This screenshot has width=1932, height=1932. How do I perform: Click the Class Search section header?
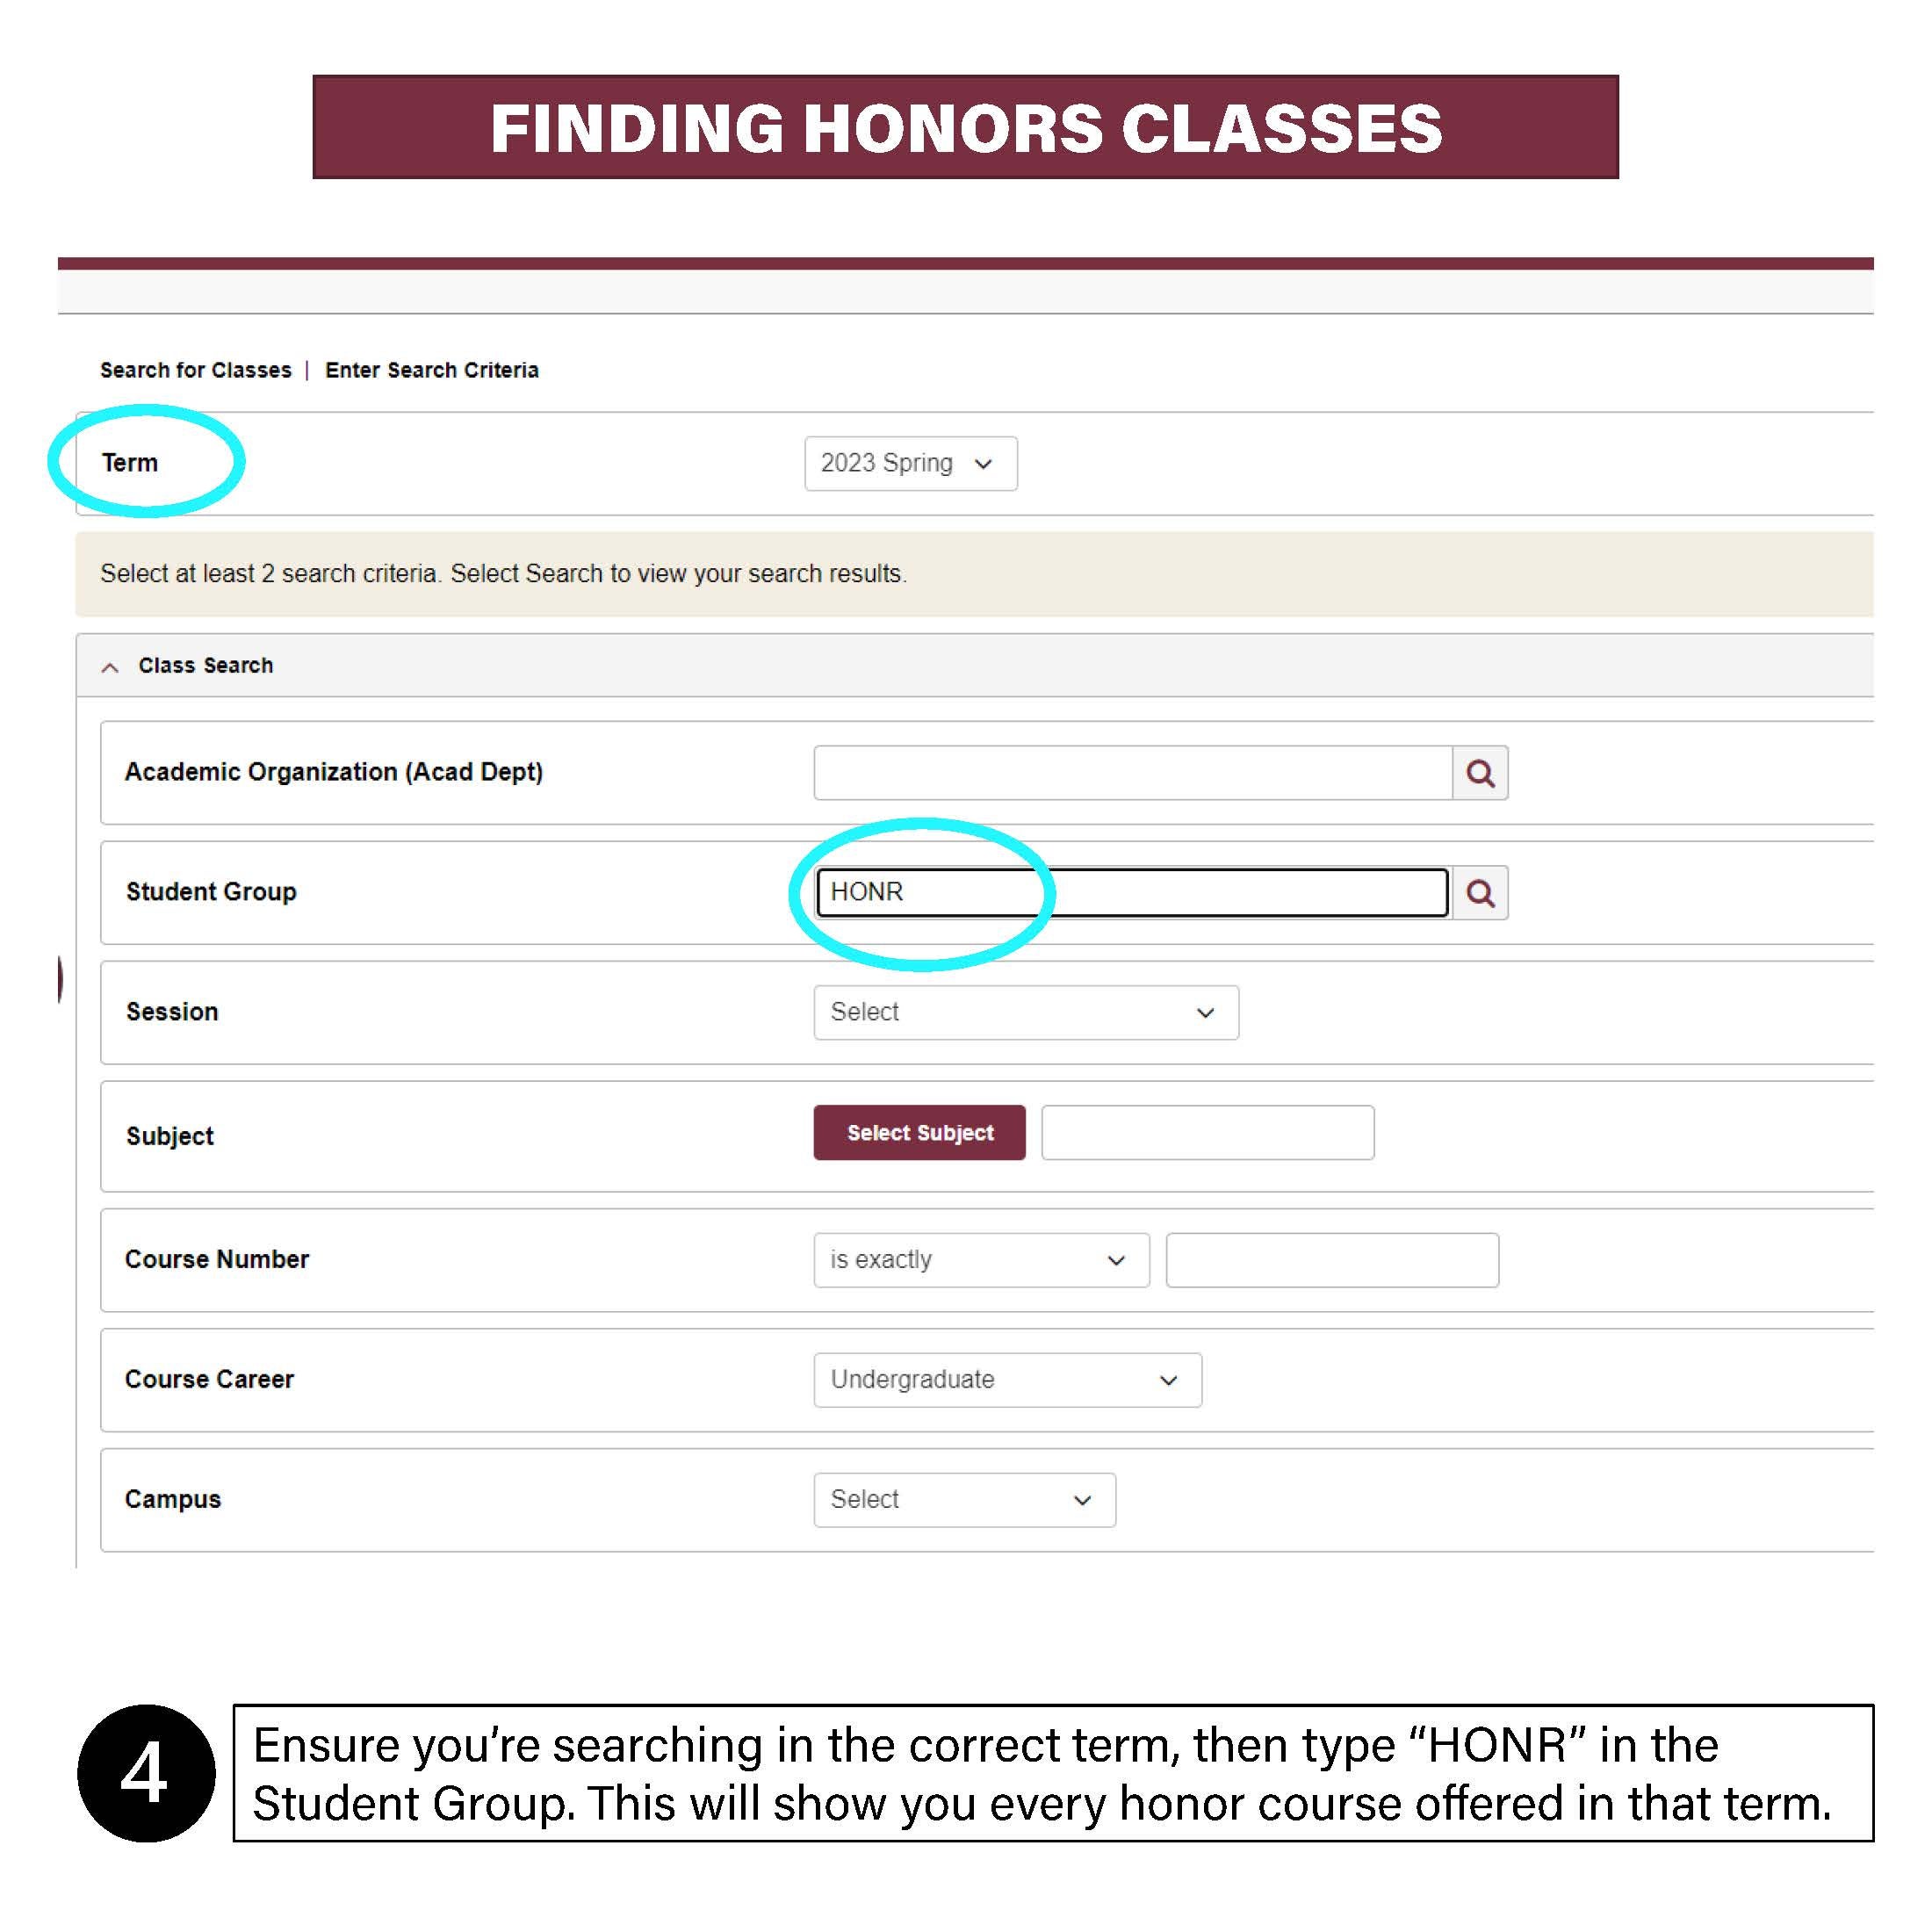coord(206,666)
